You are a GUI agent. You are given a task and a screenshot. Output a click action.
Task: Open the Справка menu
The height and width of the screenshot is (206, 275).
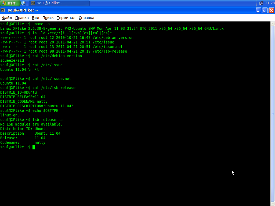[86, 18]
